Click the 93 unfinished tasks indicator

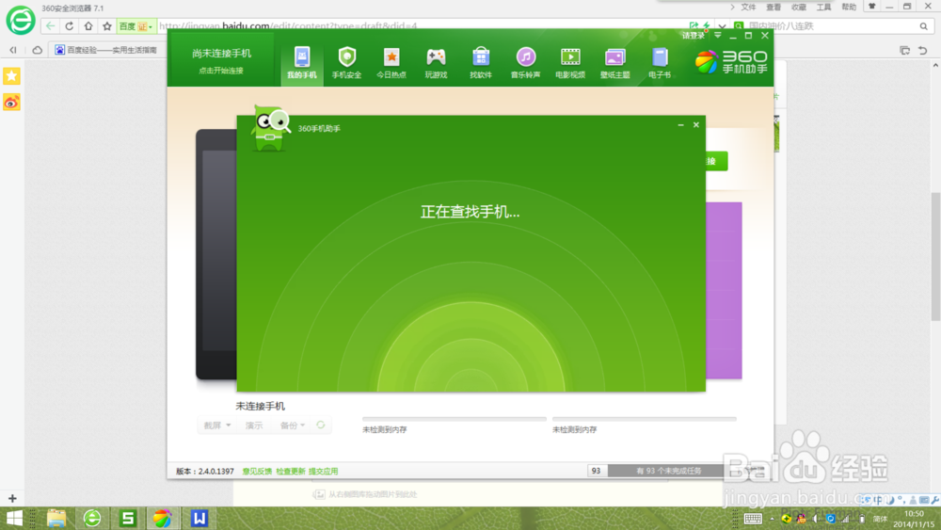click(657, 471)
